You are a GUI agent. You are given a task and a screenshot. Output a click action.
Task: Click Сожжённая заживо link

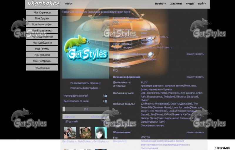(x=152, y=125)
